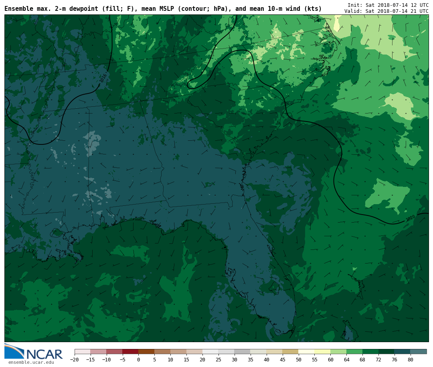Click the 72 tick label on colorbar
The image size is (433, 367).
(378, 360)
